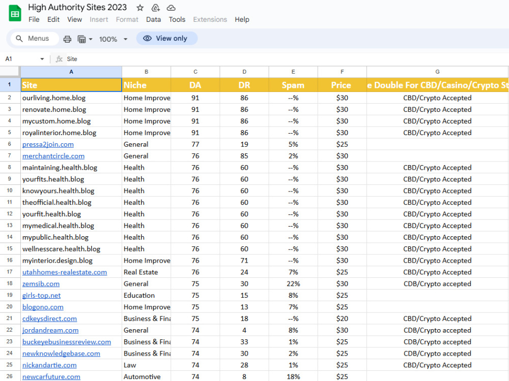Click the $20 price cell

coord(342,319)
